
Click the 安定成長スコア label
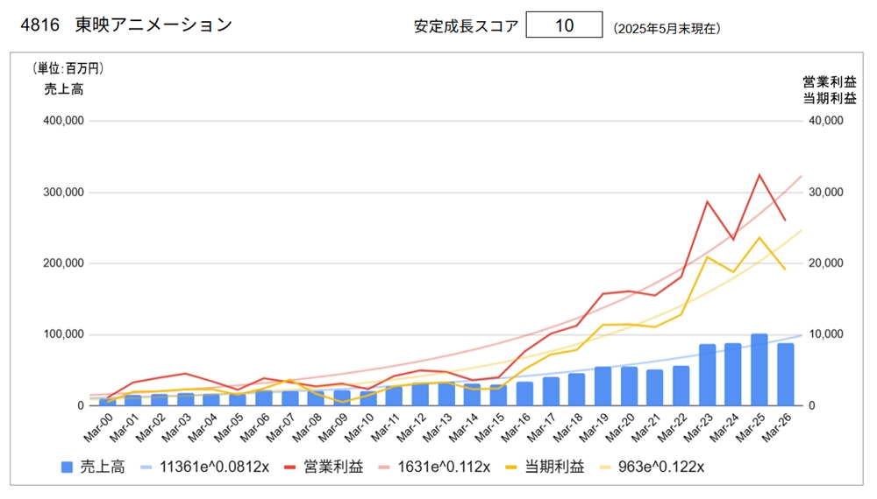coord(466,26)
